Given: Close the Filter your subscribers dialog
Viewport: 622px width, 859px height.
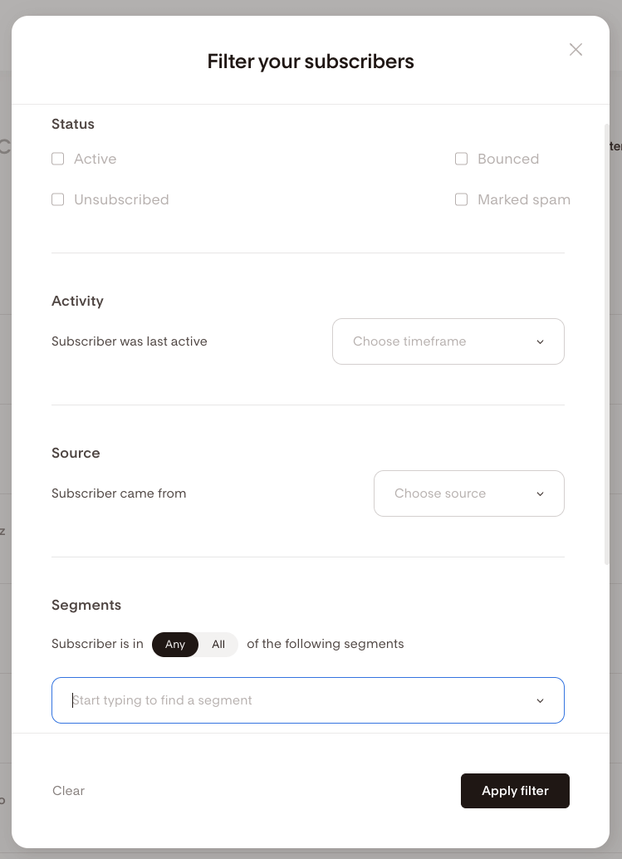Looking at the screenshot, I should [575, 50].
